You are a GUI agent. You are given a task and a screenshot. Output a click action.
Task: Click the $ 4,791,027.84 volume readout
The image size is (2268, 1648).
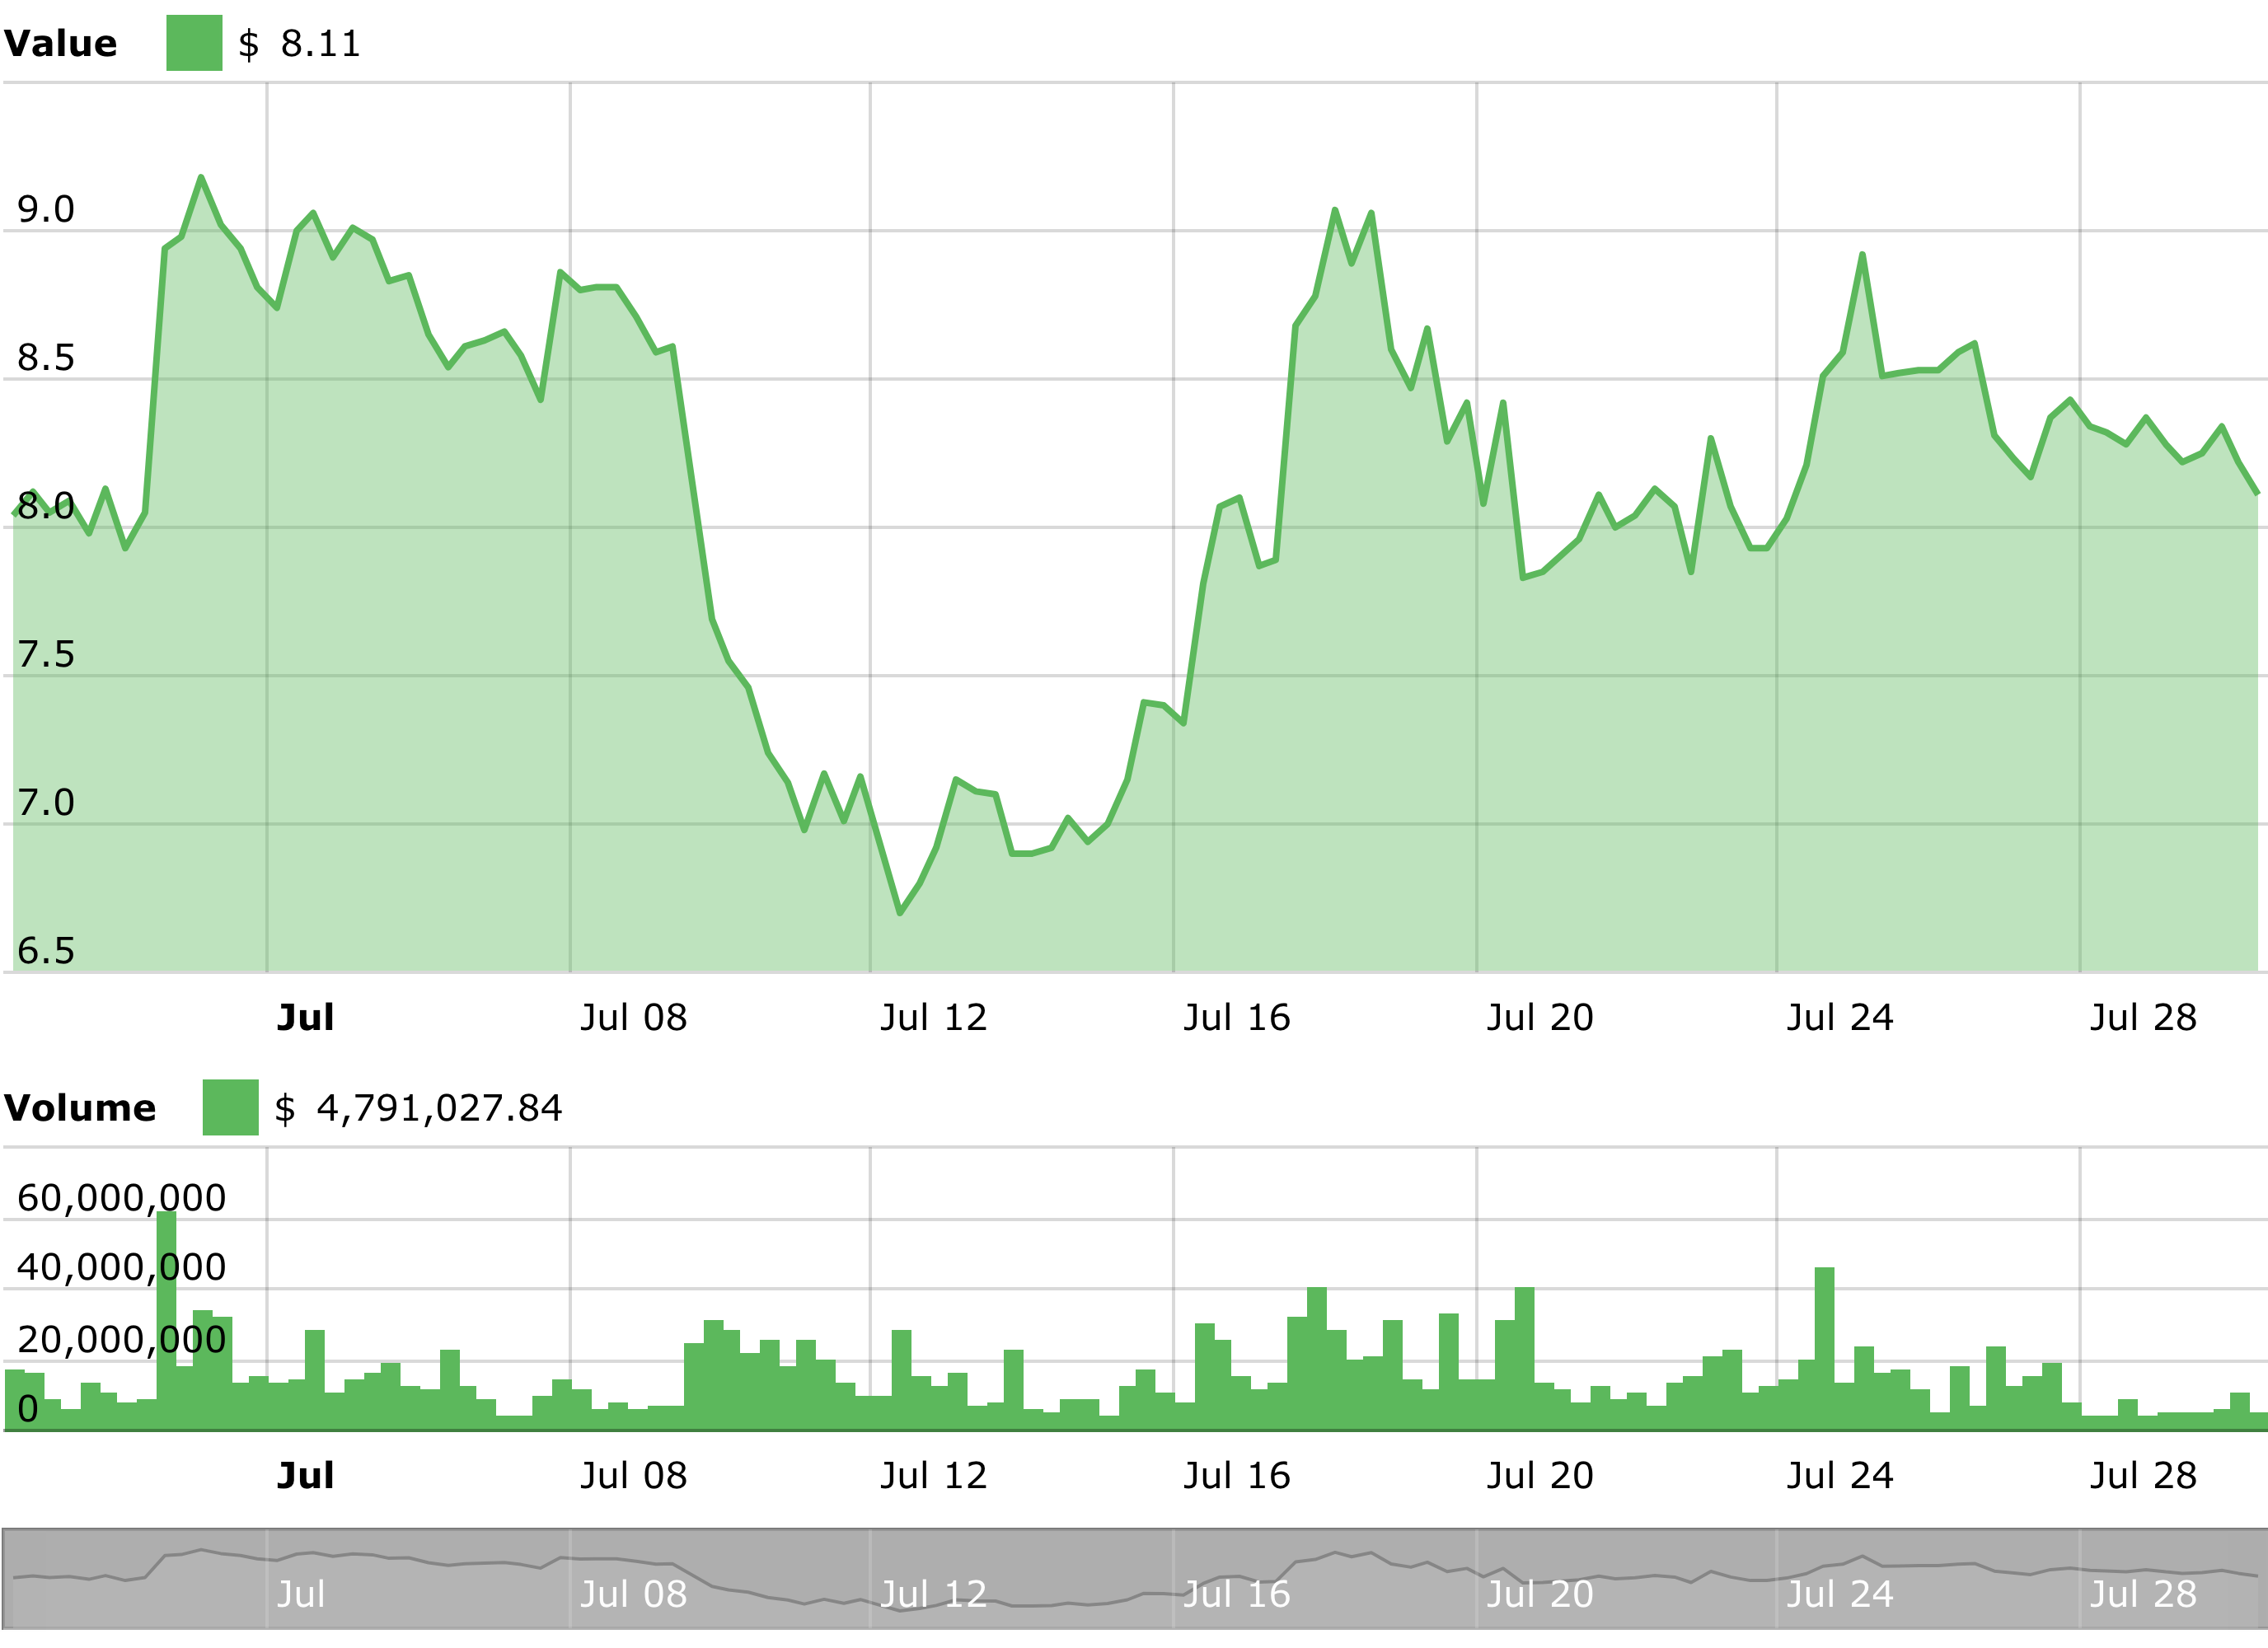point(418,1108)
